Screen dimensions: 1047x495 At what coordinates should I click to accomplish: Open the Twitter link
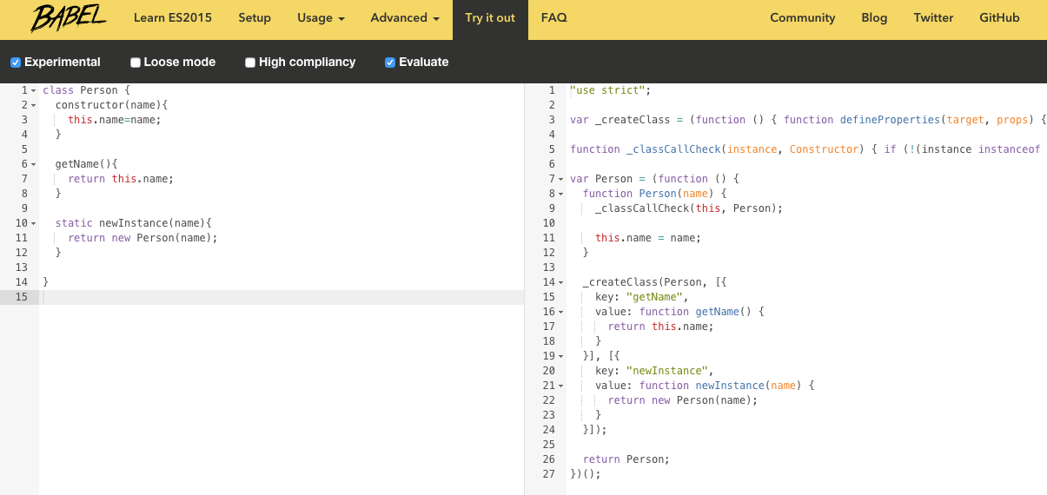pos(933,18)
